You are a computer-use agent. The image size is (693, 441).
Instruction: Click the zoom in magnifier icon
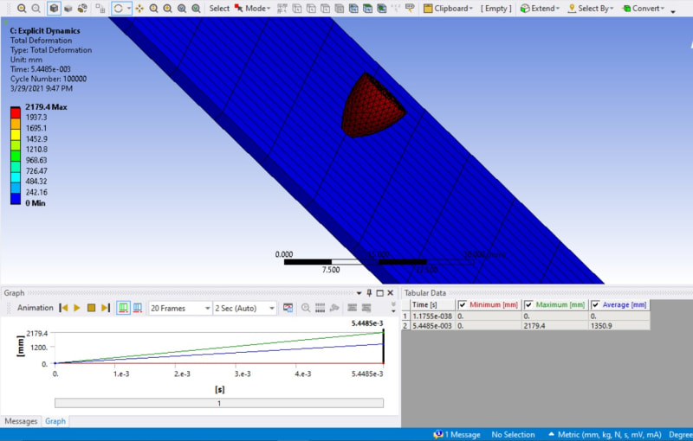pyautogui.click(x=21, y=8)
